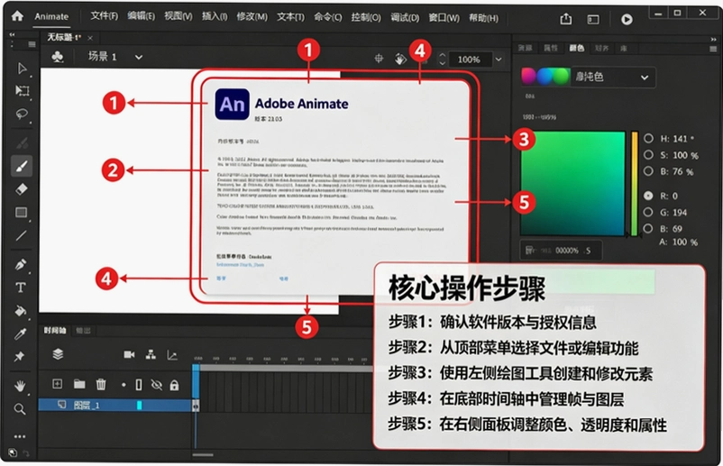Open the 文件(F) menu
The width and height of the screenshot is (723, 466).
105,16
